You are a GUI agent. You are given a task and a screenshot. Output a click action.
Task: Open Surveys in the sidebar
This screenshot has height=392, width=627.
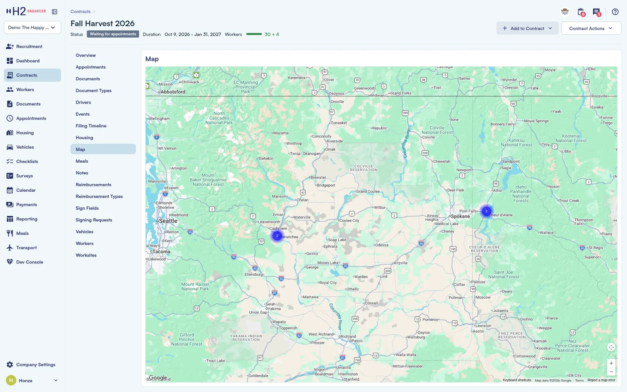coord(33,176)
